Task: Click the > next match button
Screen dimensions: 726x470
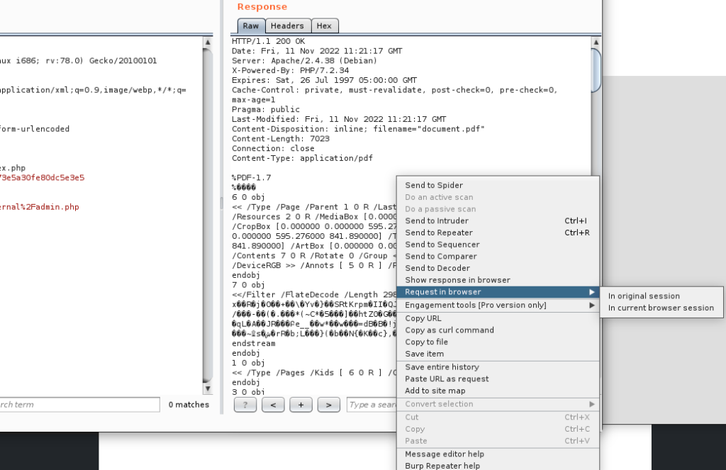Action: (329, 405)
